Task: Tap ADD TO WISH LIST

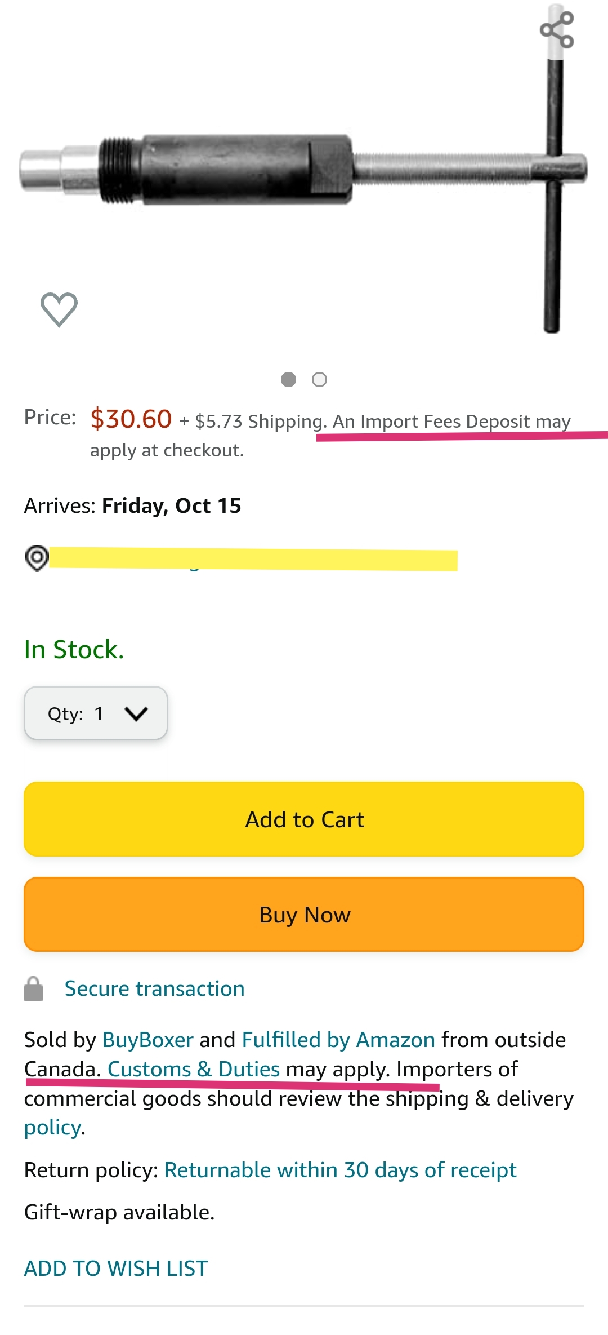Action: coord(116,1269)
